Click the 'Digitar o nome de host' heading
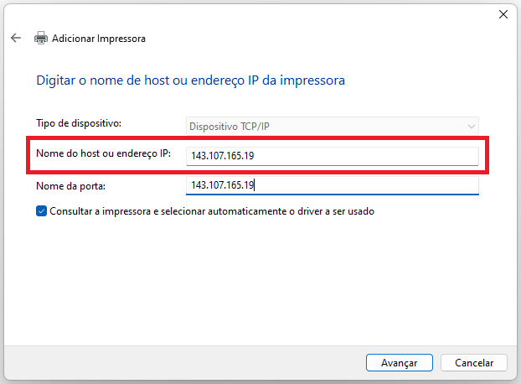The image size is (521, 384). click(x=190, y=80)
